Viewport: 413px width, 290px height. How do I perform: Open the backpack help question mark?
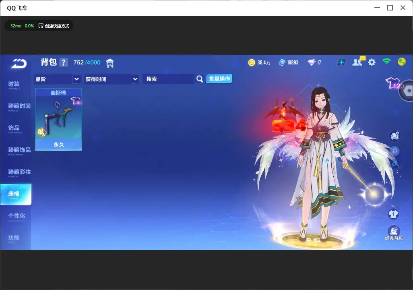[64, 62]
